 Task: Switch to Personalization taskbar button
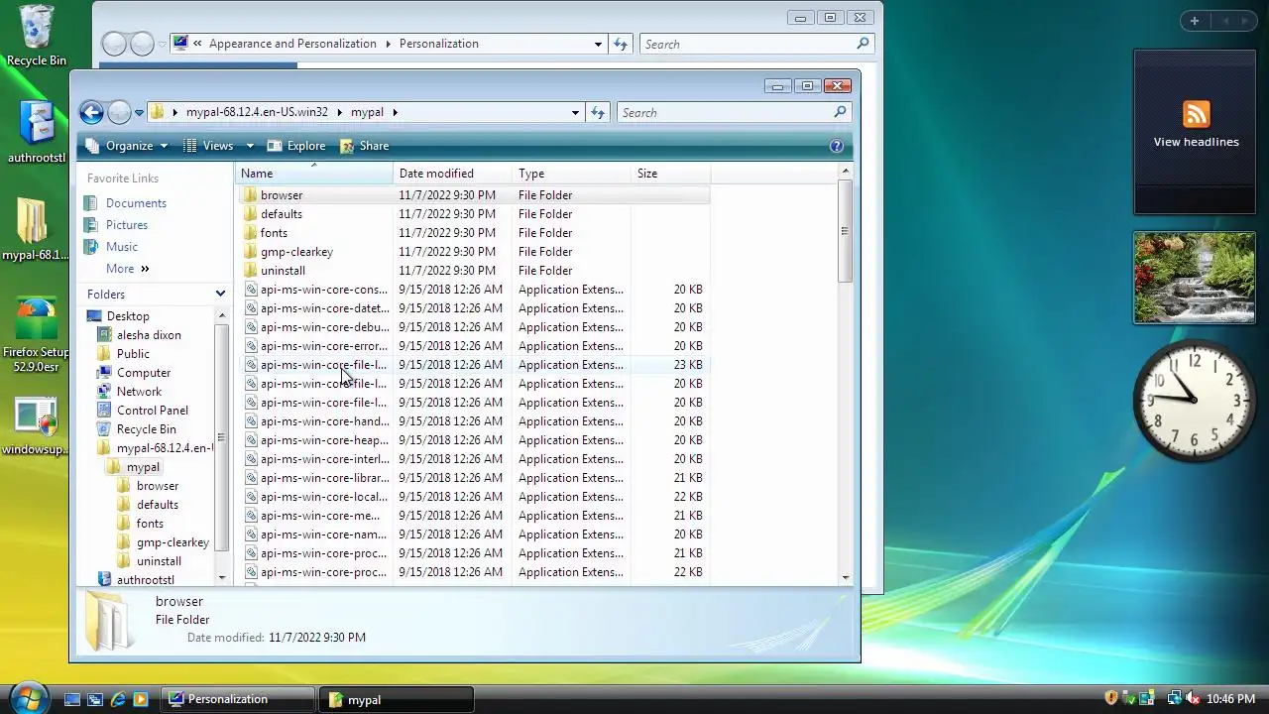coord(238,699)
